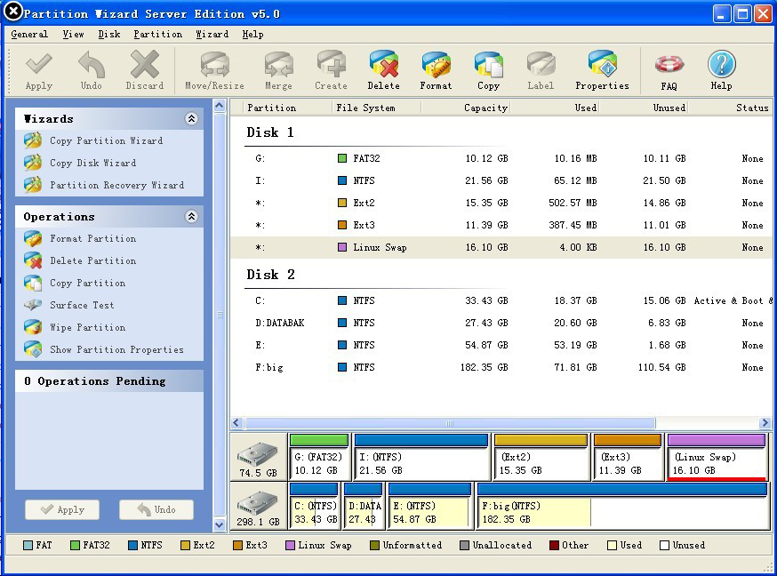
Task: Collapse the Operations panel
Action: [x=191, y=216]
